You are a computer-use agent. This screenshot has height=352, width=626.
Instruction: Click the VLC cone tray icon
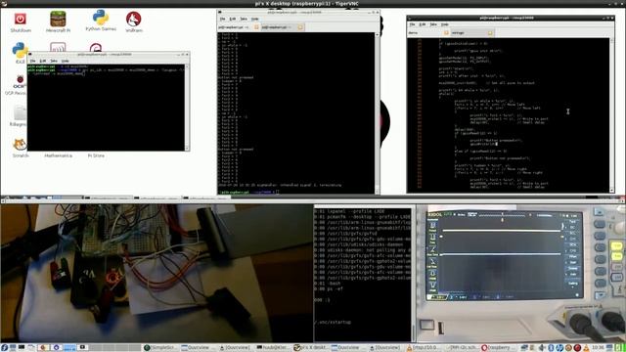click(x=586, y=348)
